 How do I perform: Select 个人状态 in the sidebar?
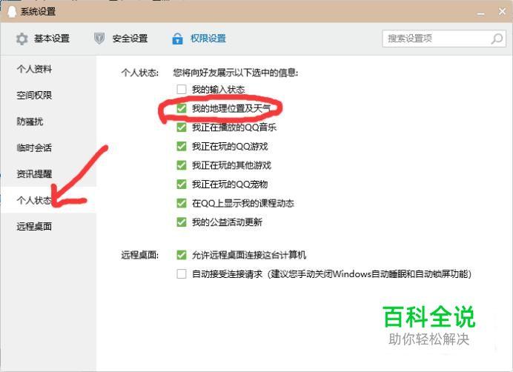48,200
